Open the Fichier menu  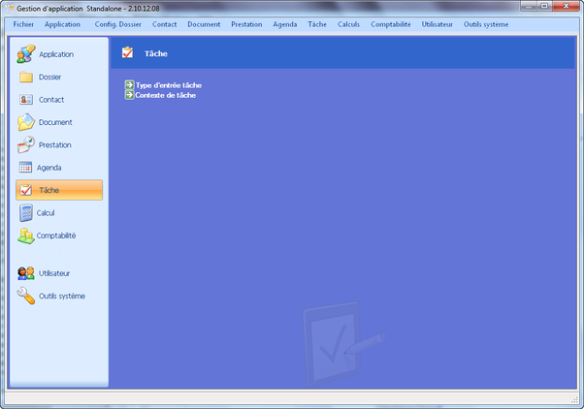pos(24,23)
